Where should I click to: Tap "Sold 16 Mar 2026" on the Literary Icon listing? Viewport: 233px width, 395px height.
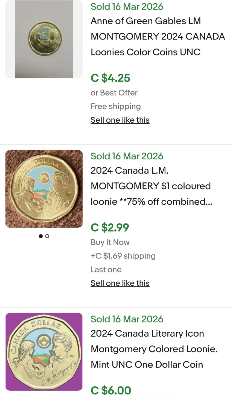click(127, 319)
